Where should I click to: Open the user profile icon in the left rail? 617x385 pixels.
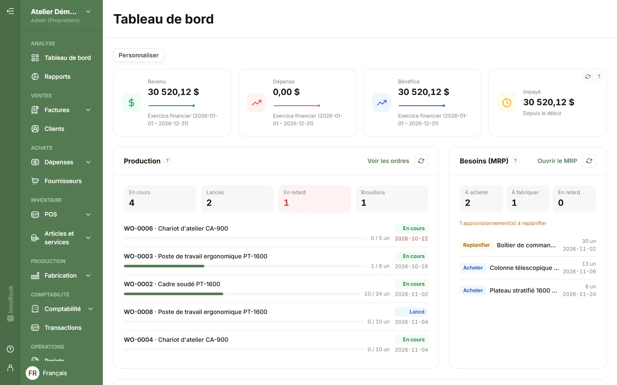10,368
